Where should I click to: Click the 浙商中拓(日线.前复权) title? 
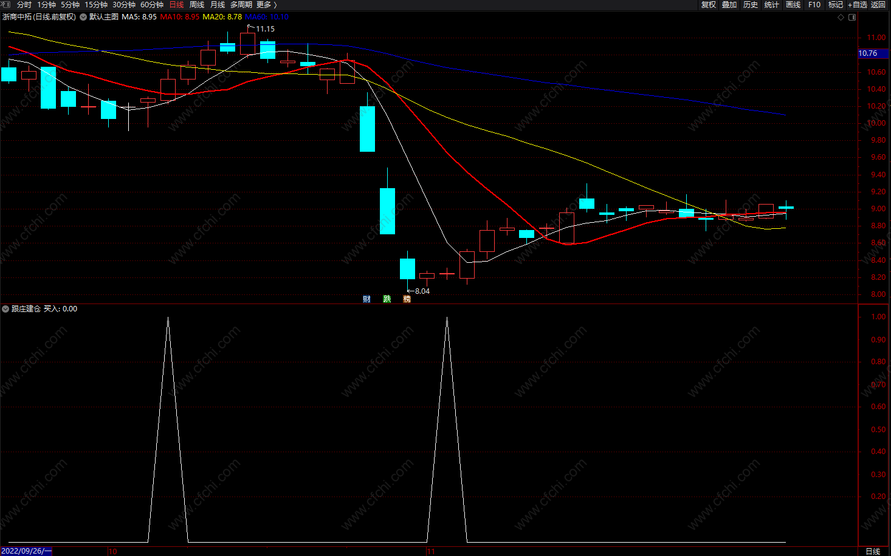click(x=40, y=17)
